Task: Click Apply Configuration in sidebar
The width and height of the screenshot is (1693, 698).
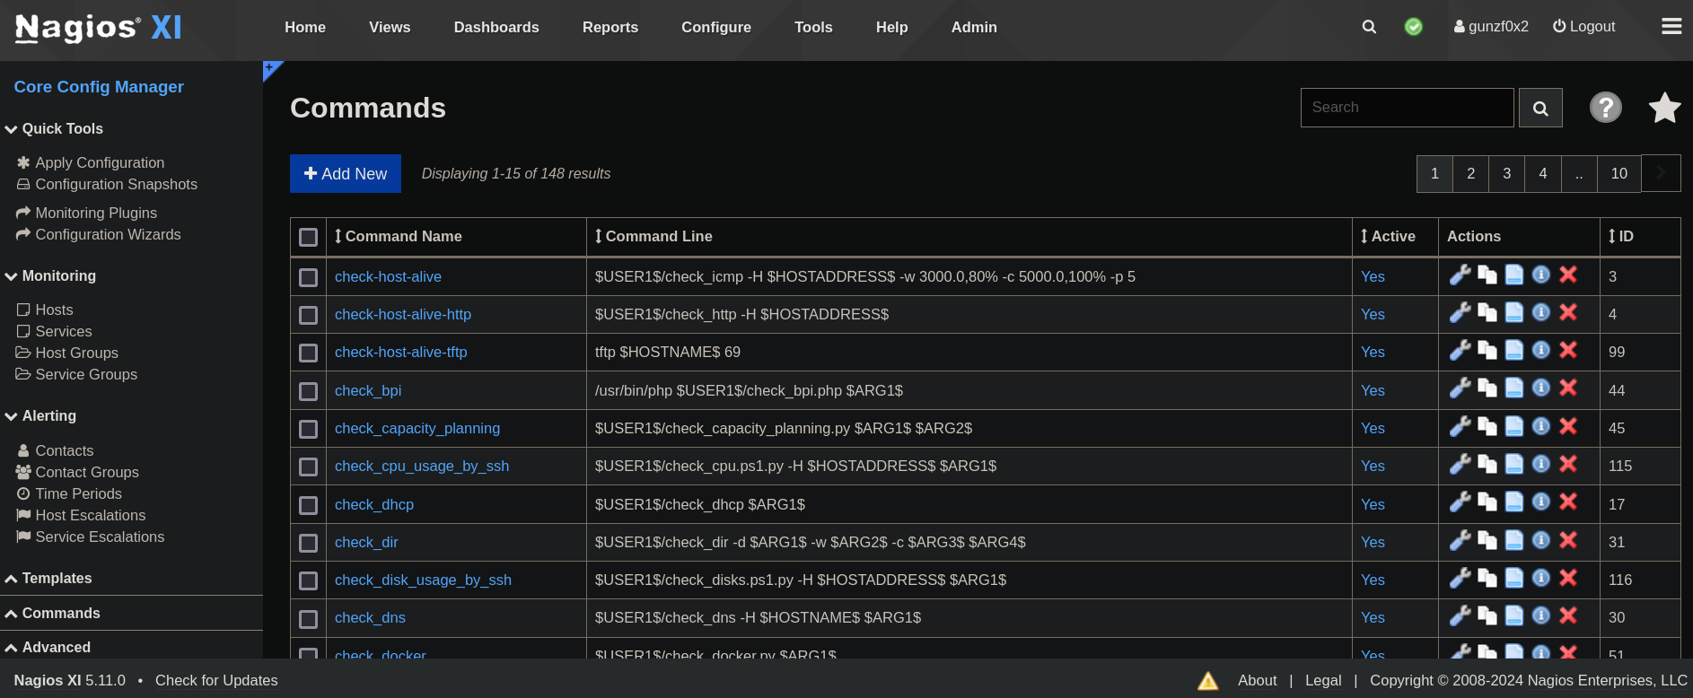Action: click(x=90, y=162)
